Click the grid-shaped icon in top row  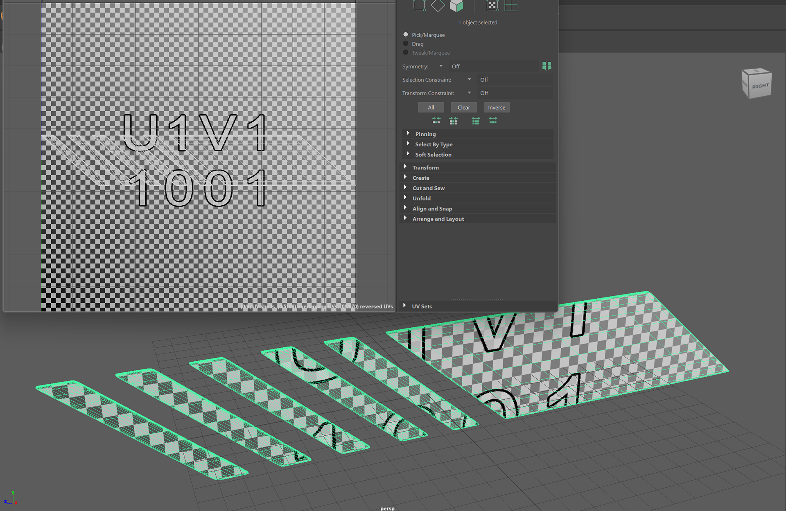pyautogui.click(x=511, y=5)
